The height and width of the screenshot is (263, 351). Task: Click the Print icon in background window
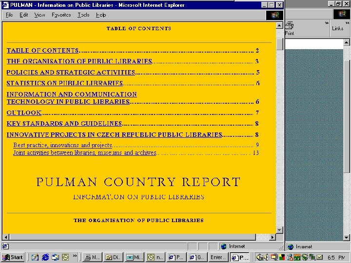[290, 25]
